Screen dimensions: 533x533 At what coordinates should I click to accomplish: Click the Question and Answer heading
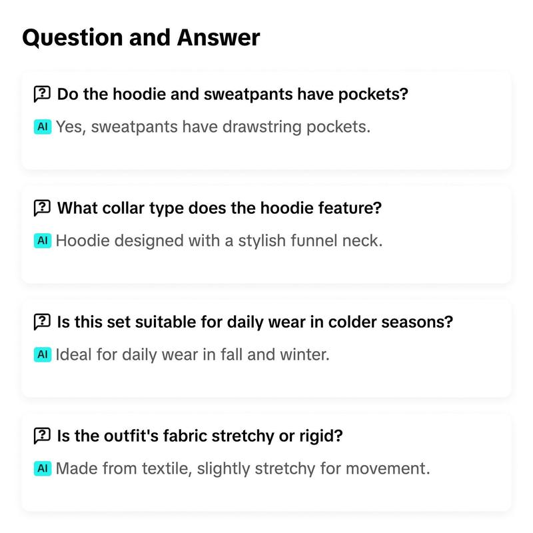141,37
